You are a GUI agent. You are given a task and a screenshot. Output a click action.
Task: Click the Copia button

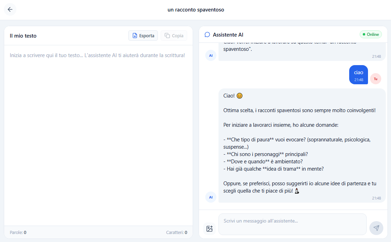click(174, 36)
